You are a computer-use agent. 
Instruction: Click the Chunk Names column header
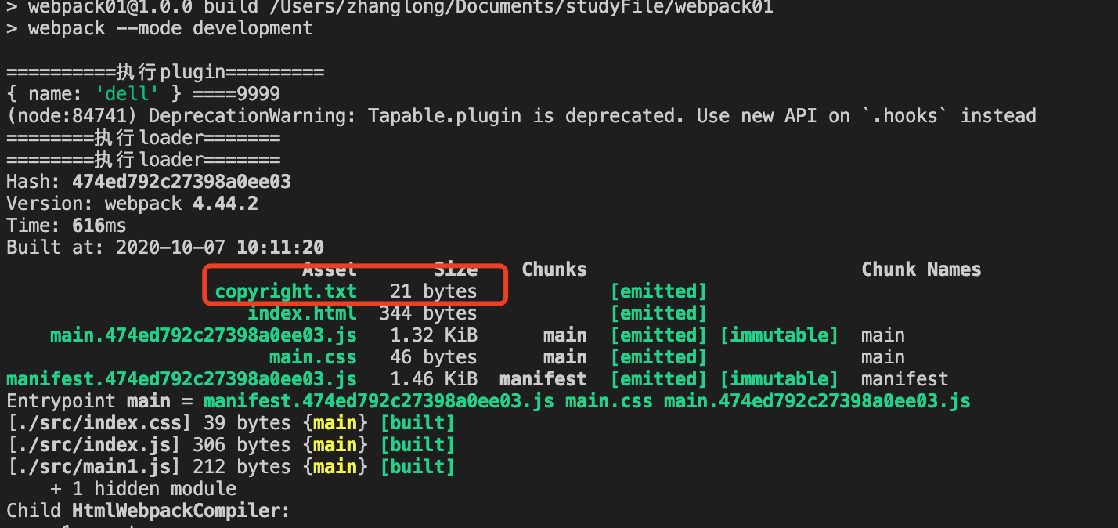click(x=921, y=269)
